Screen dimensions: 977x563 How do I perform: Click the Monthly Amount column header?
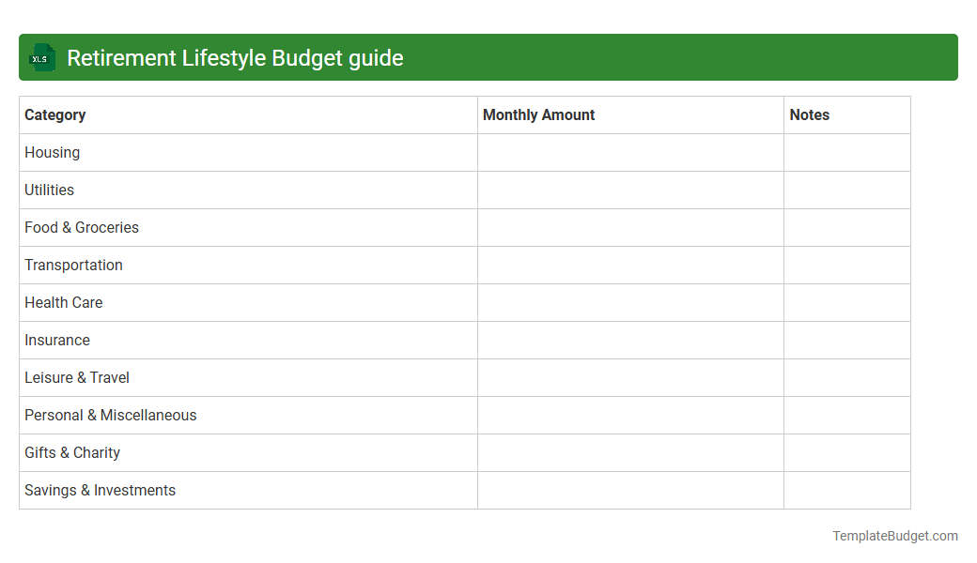[x=537, y=114]
